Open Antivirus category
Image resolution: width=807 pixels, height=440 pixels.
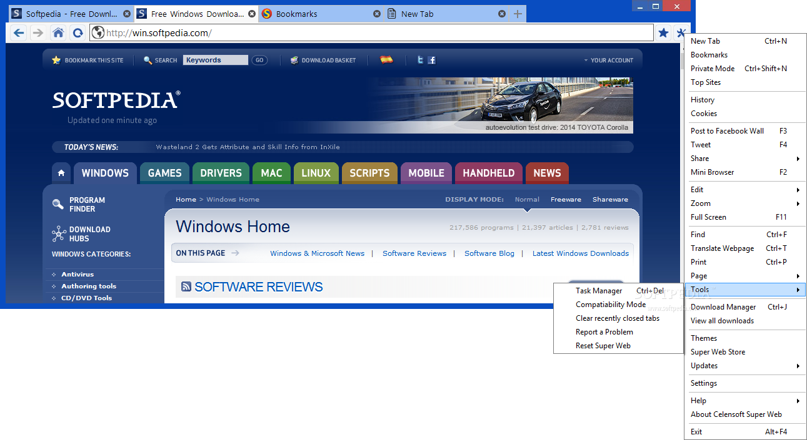click(x=78, y=275)
